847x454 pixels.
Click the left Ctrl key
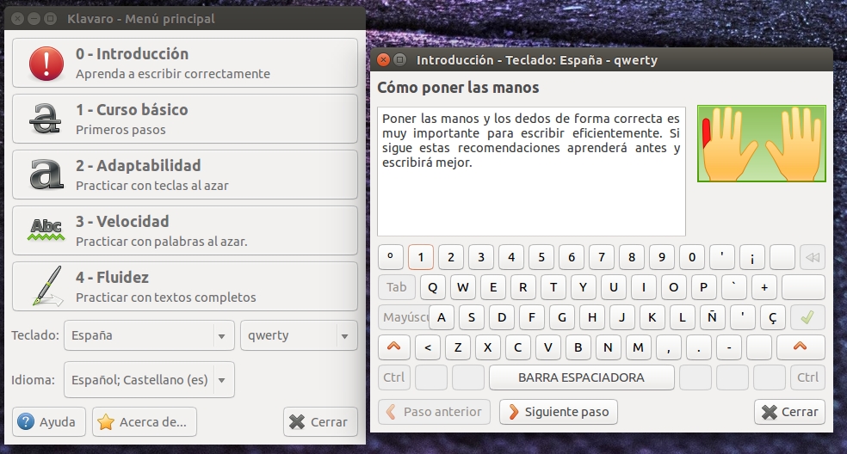click(x=393, y=377)
